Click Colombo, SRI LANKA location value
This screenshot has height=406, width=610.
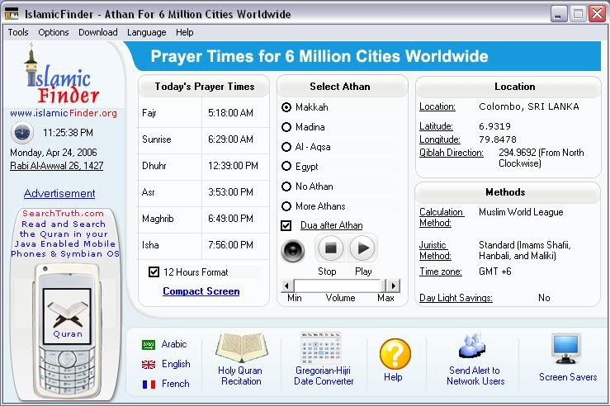pos(528,106)
